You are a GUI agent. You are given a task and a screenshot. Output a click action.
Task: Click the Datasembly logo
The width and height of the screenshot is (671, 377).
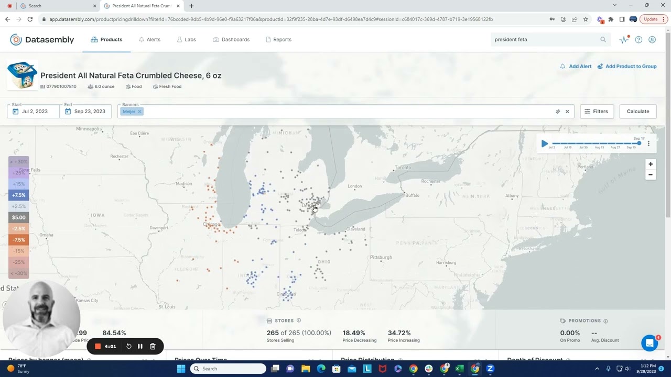pos(42,39)
